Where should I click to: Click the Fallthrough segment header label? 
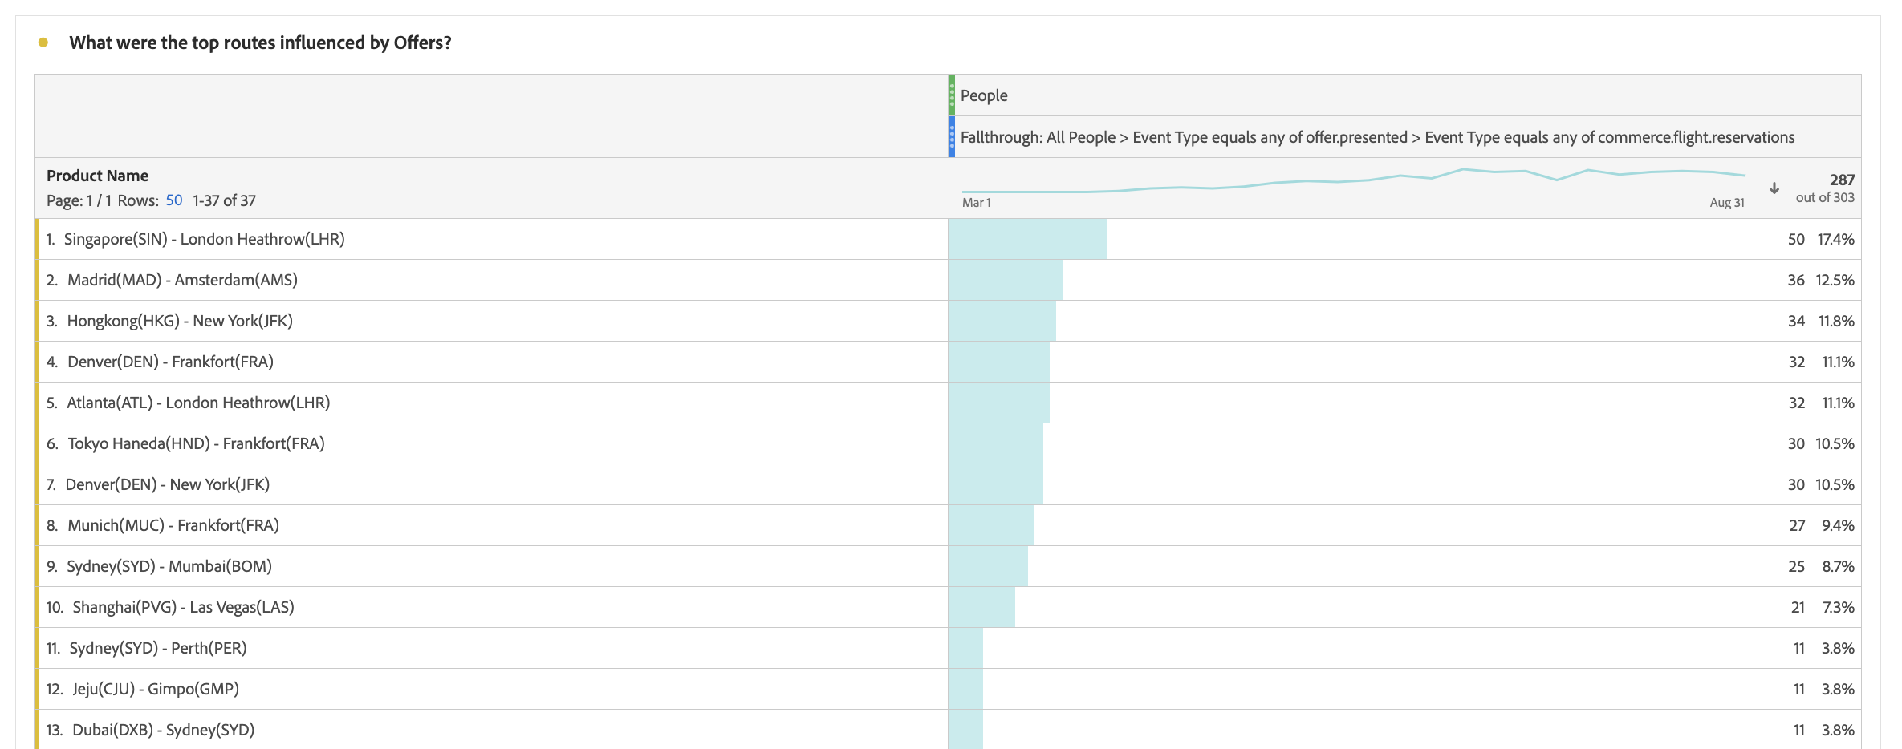pyautogui.click(x=1377, y=137)
